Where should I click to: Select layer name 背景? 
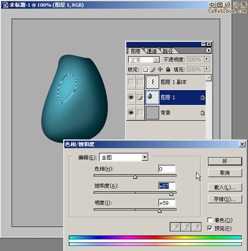(165, 113)
